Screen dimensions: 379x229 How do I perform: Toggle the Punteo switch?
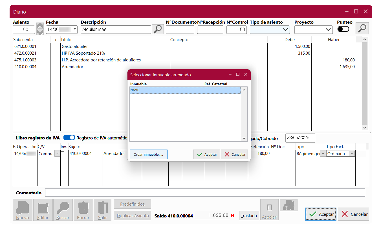coord(343,29)
